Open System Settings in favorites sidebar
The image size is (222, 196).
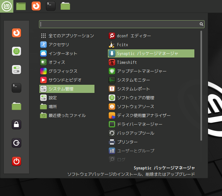[x=16, y=70]
